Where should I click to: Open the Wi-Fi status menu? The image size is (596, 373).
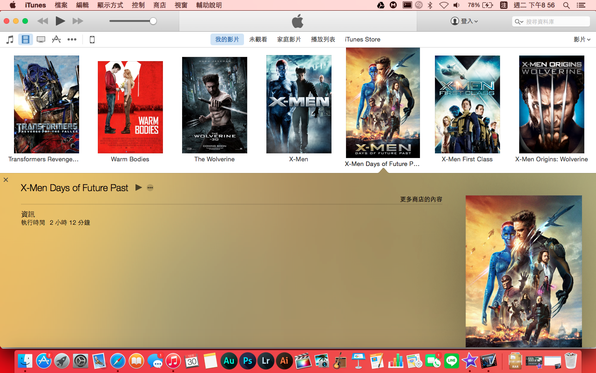point(444,5)
